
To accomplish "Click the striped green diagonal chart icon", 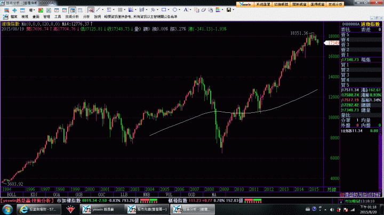I will pos(49,10).
